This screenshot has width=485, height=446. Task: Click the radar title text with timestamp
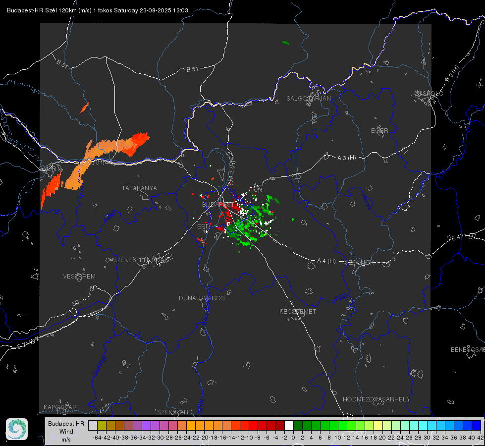tap(98, 10)
